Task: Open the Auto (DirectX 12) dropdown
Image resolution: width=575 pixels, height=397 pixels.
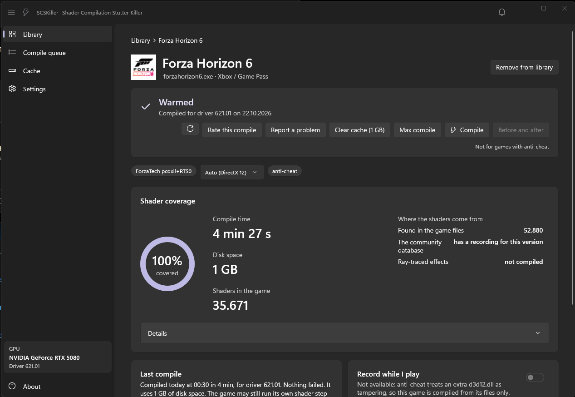Action: coord(232,172)
